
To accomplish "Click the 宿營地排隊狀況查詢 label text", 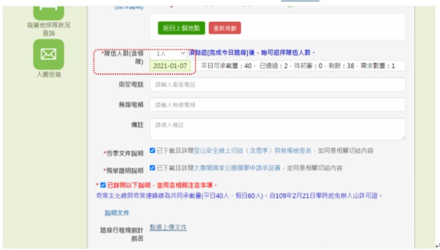I will point(48,29).
